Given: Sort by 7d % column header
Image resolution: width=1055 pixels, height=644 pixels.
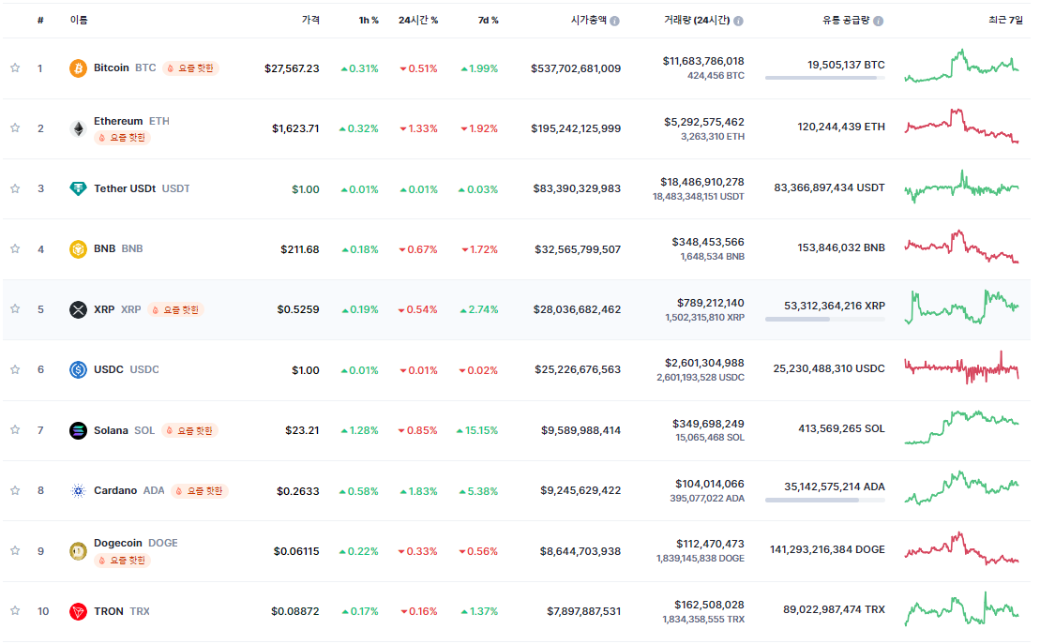Looking at the screenshot, I should [489, 21].
